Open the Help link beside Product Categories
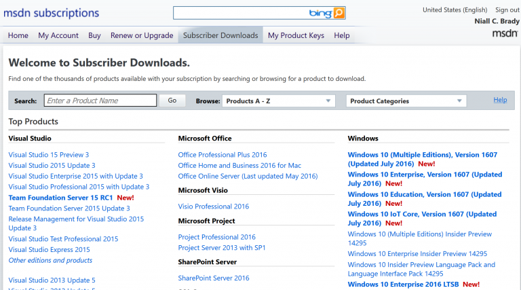This screenshot has height=290, width=521. coord(500,100)
